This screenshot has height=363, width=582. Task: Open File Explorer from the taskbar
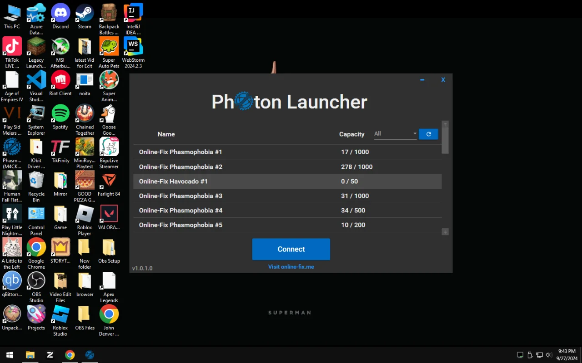tap(30, 355)
